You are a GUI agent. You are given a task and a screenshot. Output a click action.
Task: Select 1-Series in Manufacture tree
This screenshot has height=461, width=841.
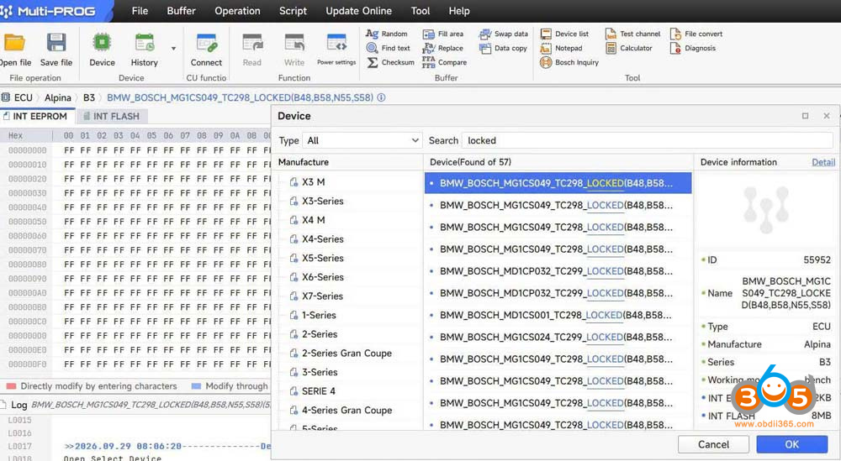319,316
